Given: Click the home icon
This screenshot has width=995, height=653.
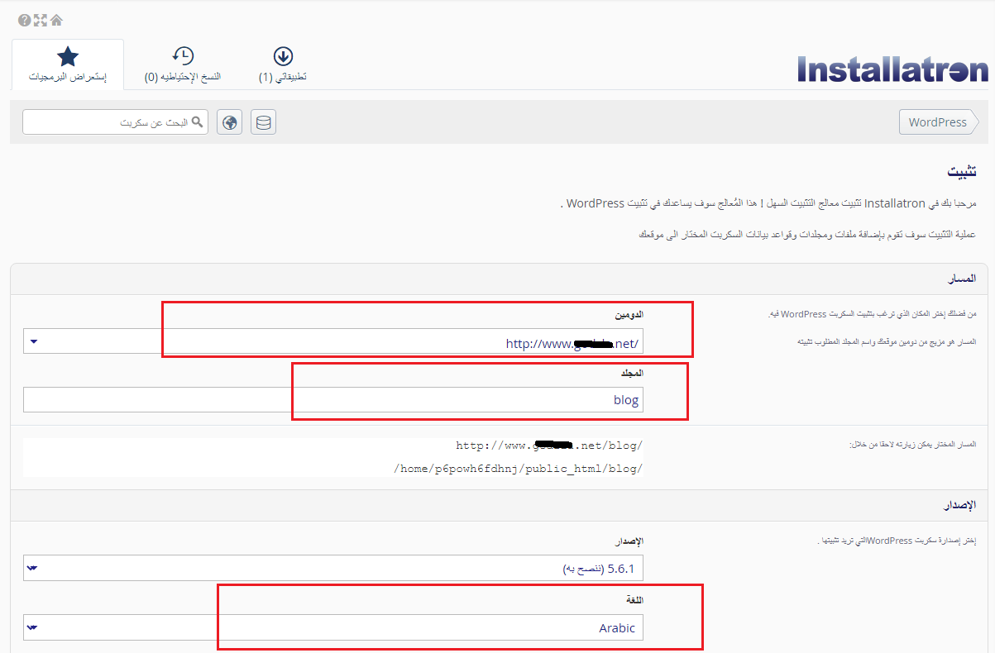Looking at the screenshot, I should pos(56,20).
